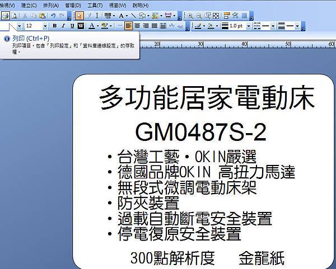Select the barcode creation tool
The height and width of the screenshot is (269, 336).
pyautogui.click(x=108, y=16)
